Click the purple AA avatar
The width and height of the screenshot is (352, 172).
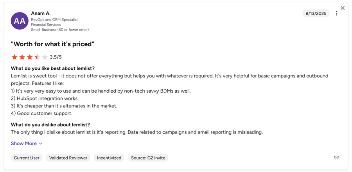point(20,21)
